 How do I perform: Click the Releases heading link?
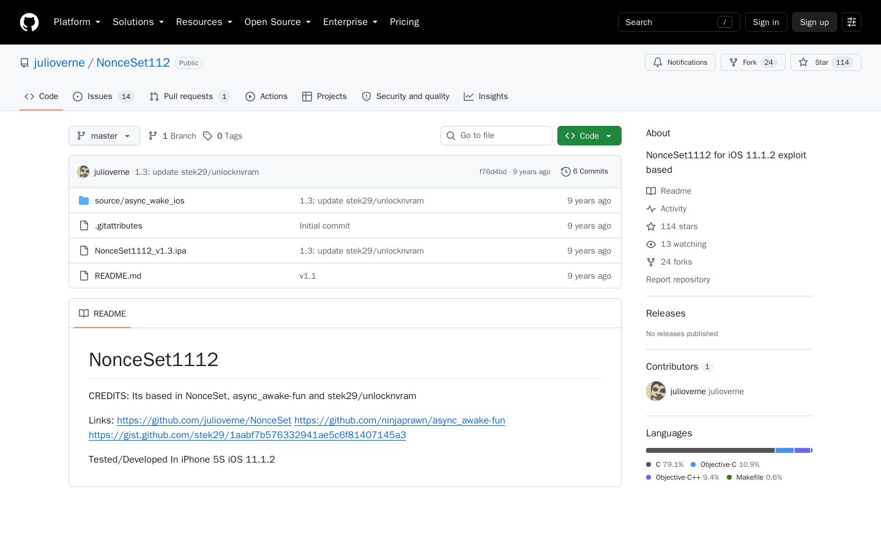(x=666, y=313)
